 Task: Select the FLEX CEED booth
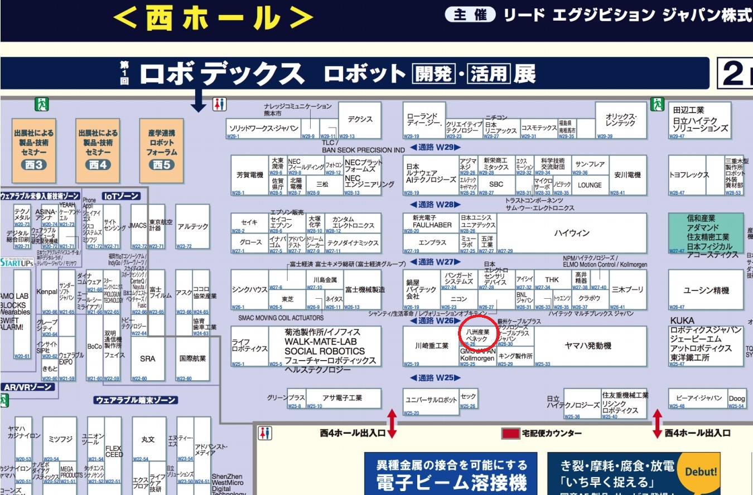[113, 450]
